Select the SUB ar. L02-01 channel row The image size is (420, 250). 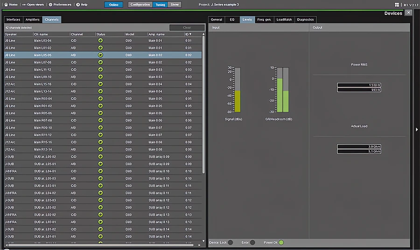pyautogui.click(x=103, y=222)
